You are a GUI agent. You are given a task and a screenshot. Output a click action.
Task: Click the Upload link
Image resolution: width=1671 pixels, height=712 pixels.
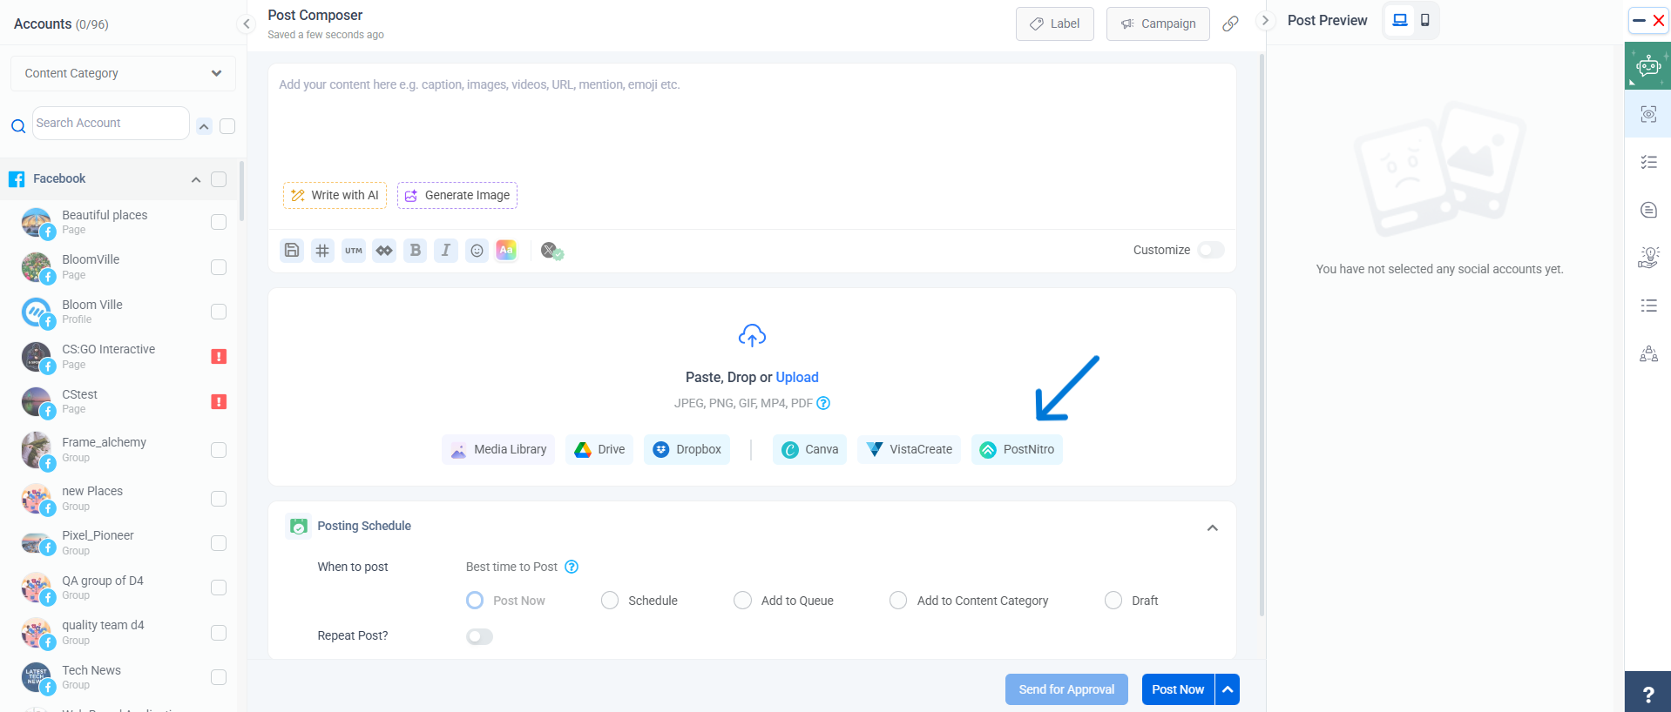tap(797, 377)
